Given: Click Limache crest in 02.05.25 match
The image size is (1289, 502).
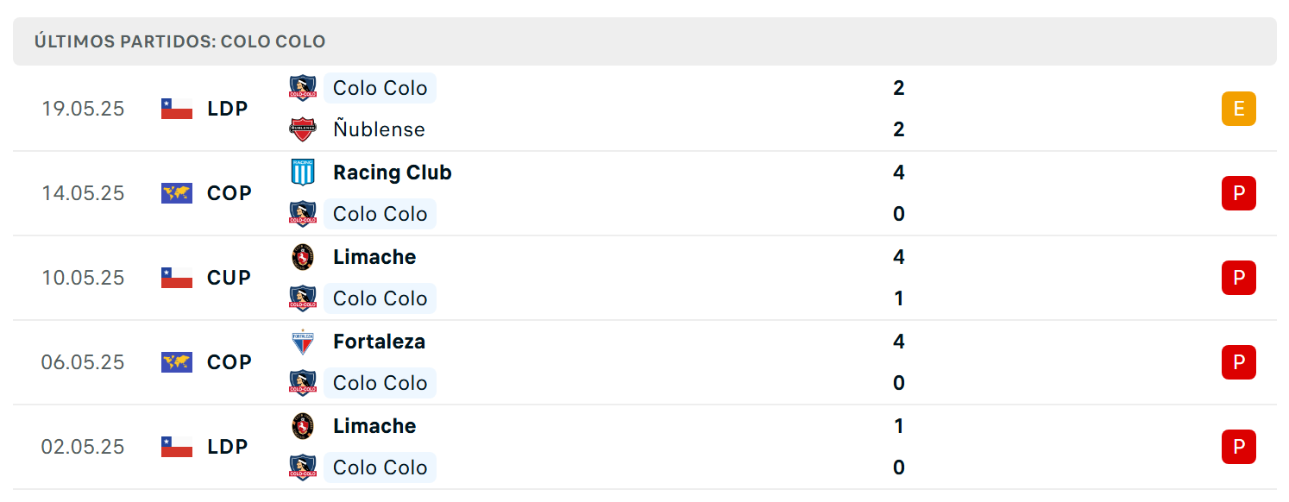Looking at the screenshot, I should click(x=303, y=426).
